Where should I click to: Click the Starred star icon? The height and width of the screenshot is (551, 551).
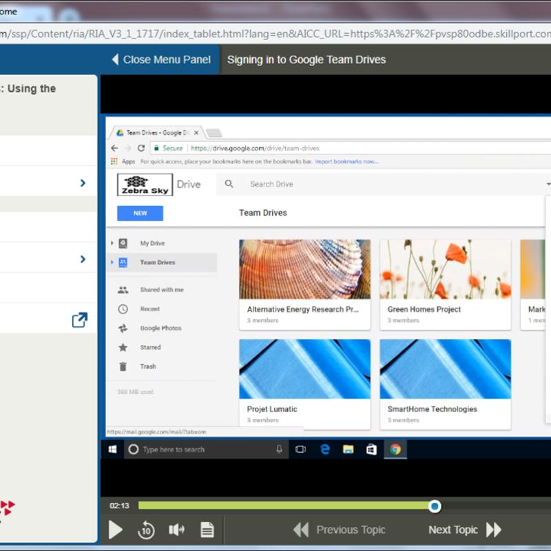click(x=123, y=347)
